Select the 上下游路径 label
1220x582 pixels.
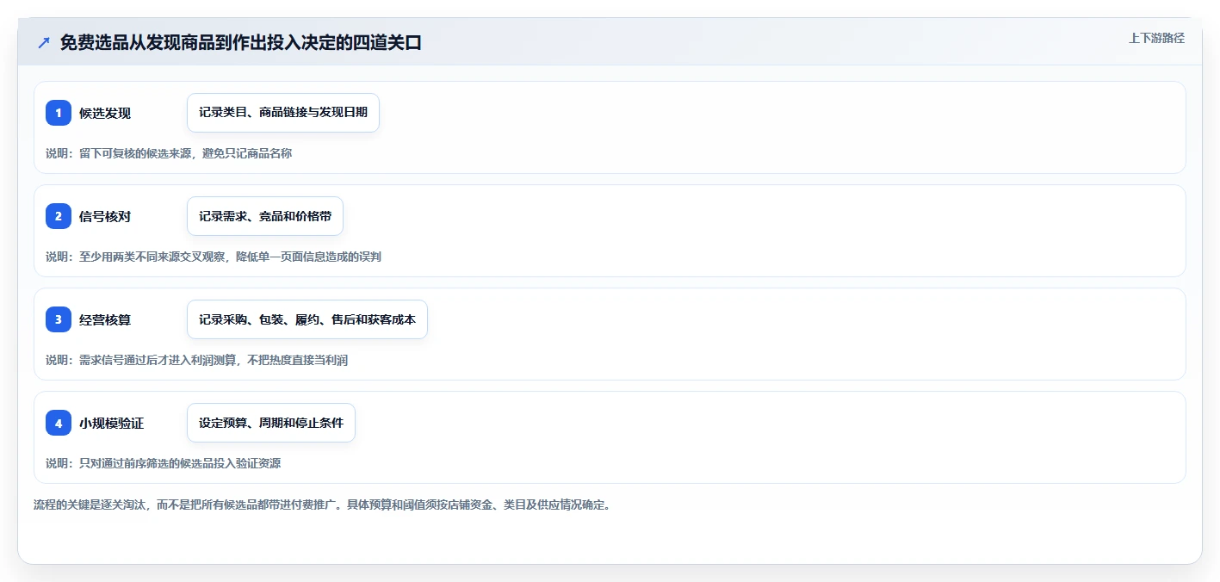click(1156, 38)
